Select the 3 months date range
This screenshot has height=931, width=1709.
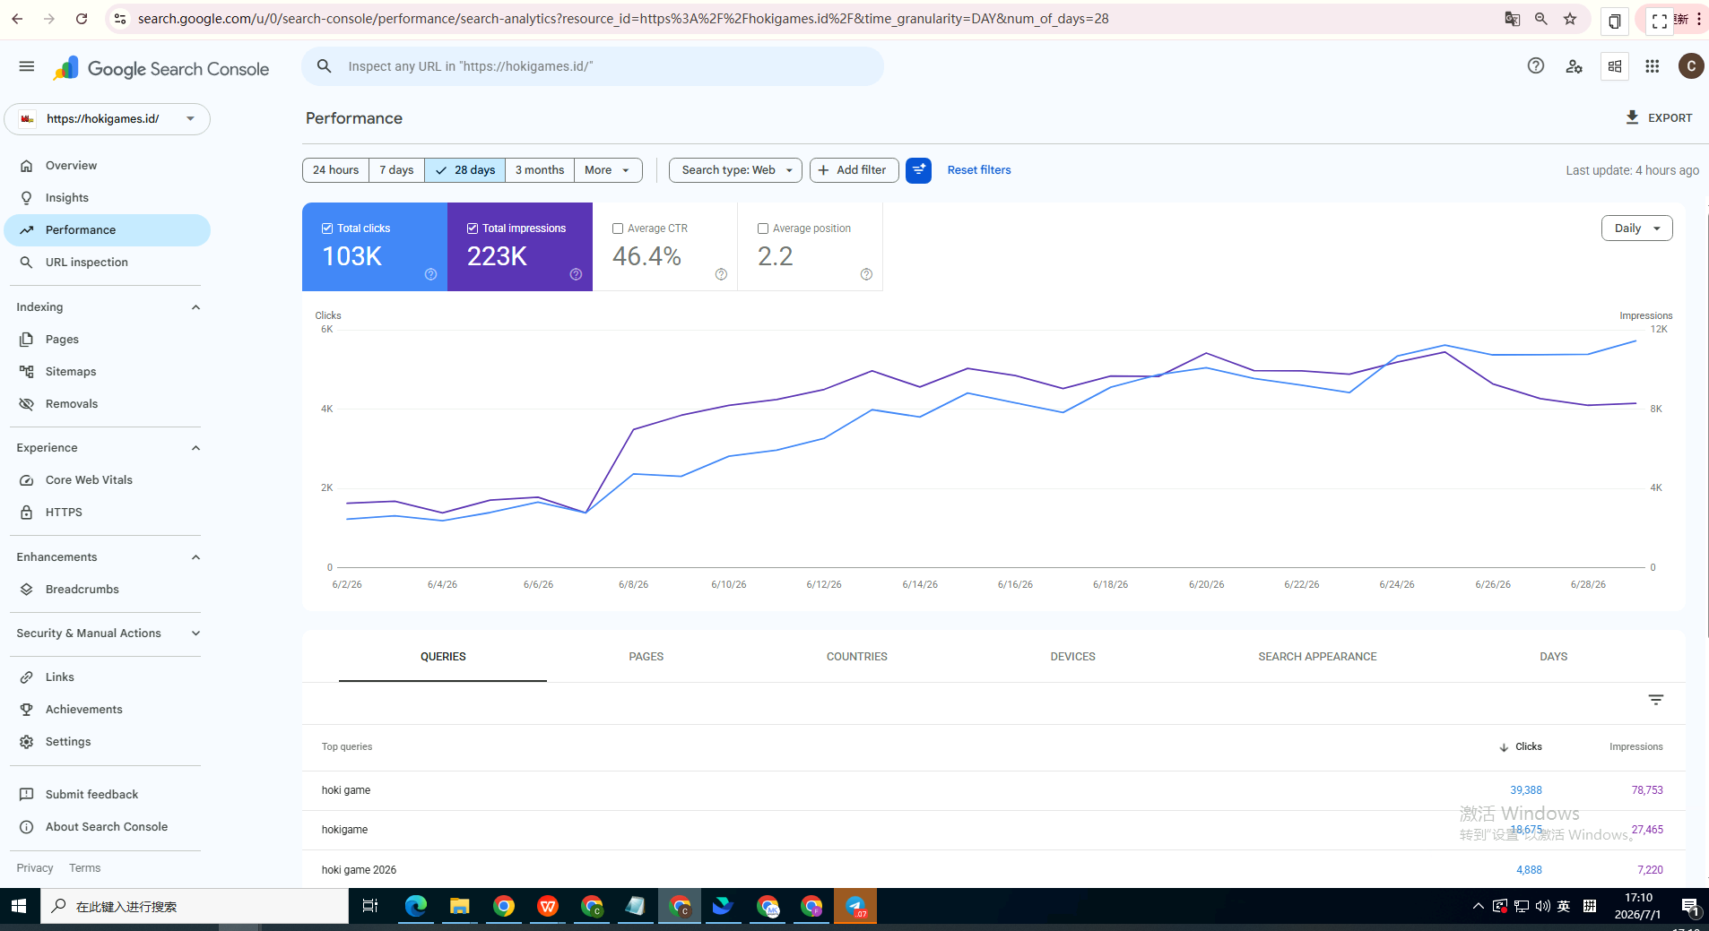(x=540, y=170)
